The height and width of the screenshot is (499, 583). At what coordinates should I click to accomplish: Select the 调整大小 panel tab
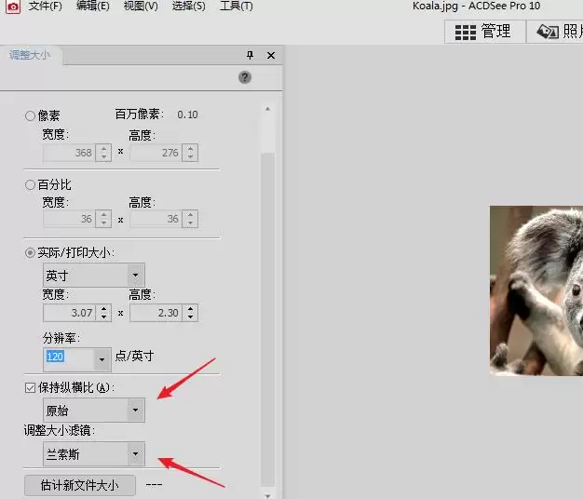(x=30, y=55)
